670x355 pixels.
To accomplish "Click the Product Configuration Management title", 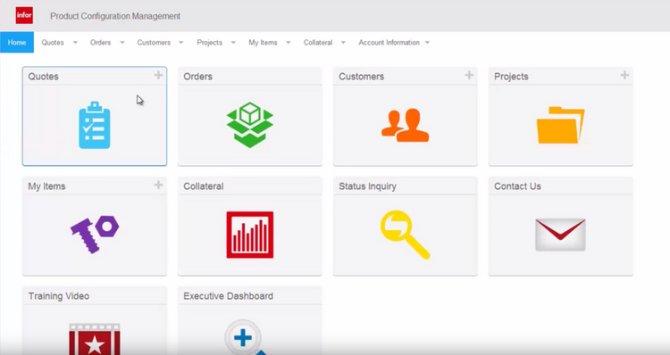I will click(115, 16).
